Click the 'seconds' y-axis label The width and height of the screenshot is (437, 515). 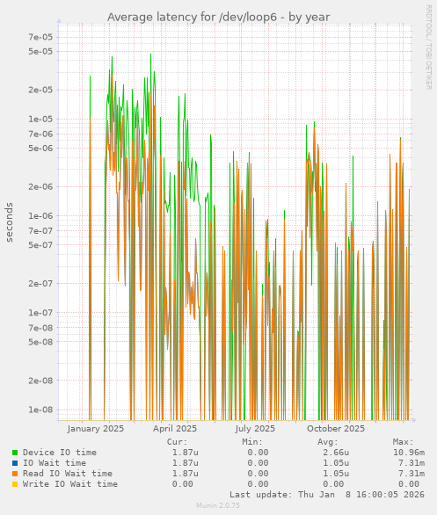tap(9, 222)
